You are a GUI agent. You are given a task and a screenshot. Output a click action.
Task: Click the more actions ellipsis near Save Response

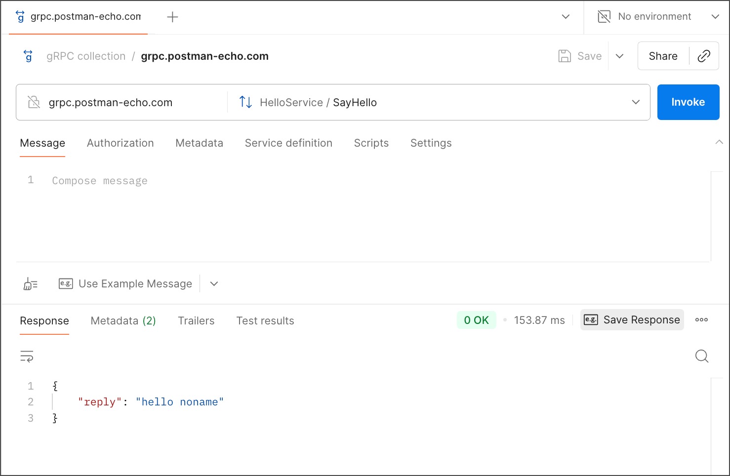tap(701, 320)
